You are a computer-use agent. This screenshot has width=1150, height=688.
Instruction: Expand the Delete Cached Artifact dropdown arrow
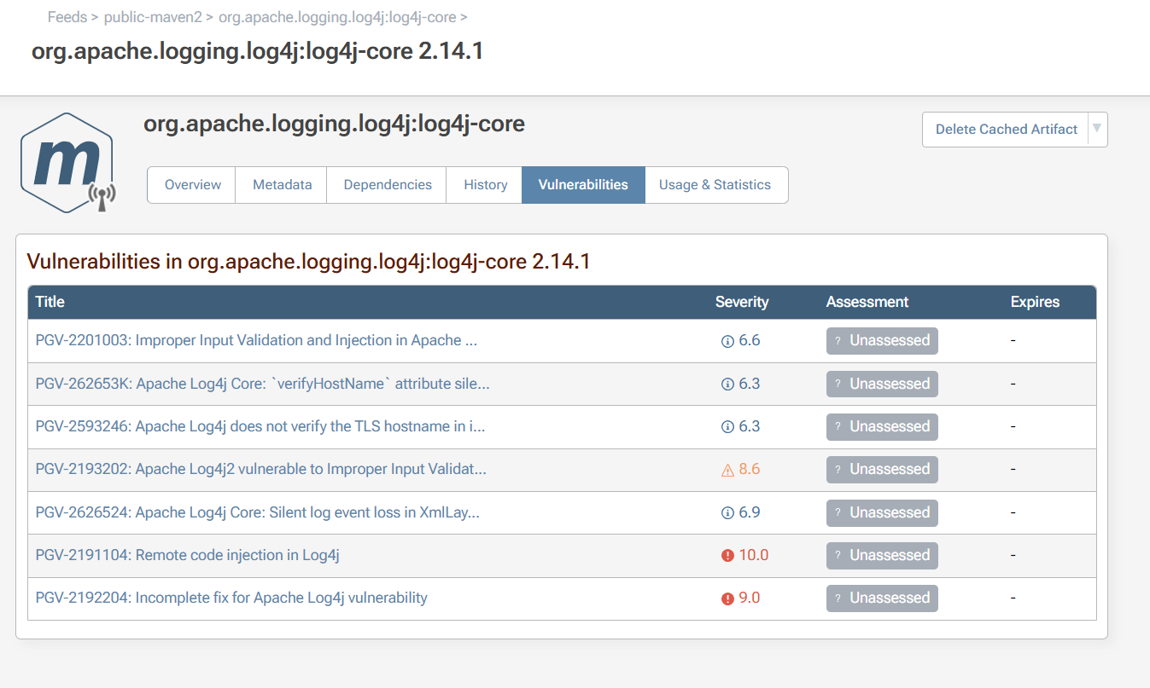point(1097,130)
